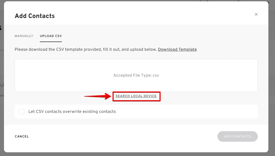Screen dimensions: 275x156
Task: Click the underline beneath the Upload CSV tab
Action: 51,42
